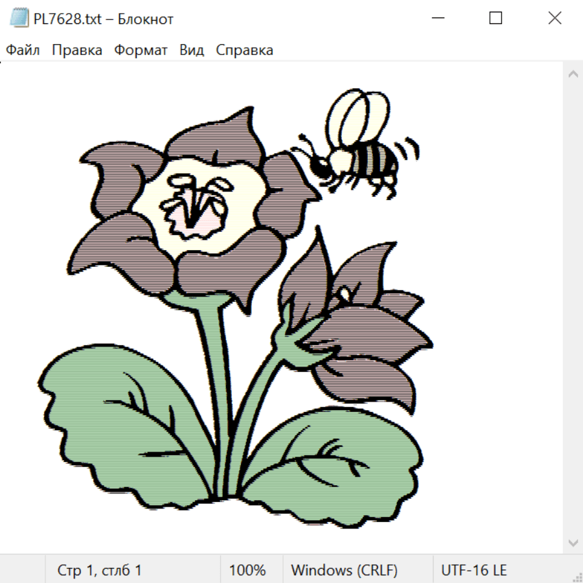Open the Справка menu
The height and width of the screenshot is (583, 583).
[x=244, y=51]
